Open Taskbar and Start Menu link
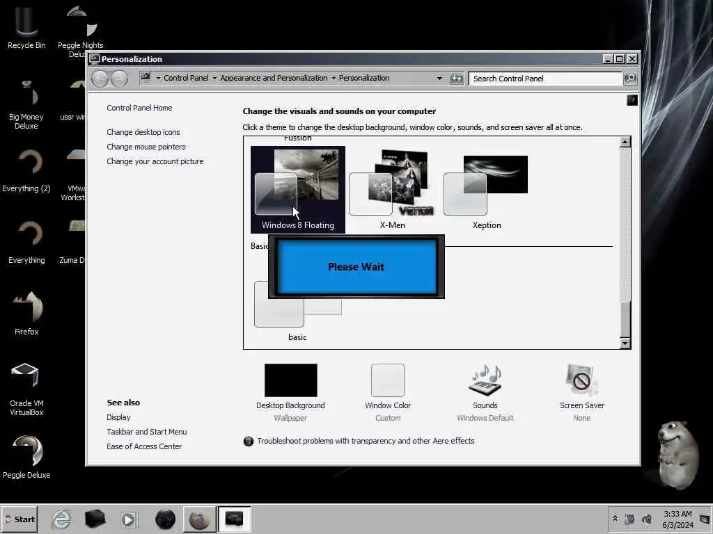Screen dimensions: 713x534 [x=147, y=432]
